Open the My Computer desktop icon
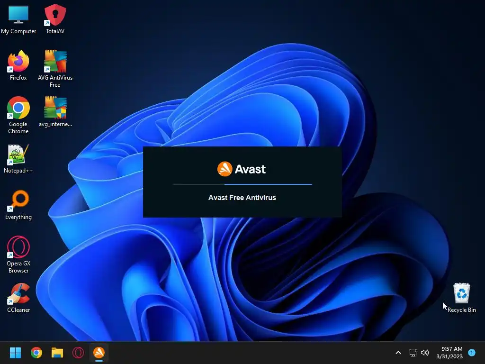The height and width of the screenshot is (364, 485). click(18, 19)
